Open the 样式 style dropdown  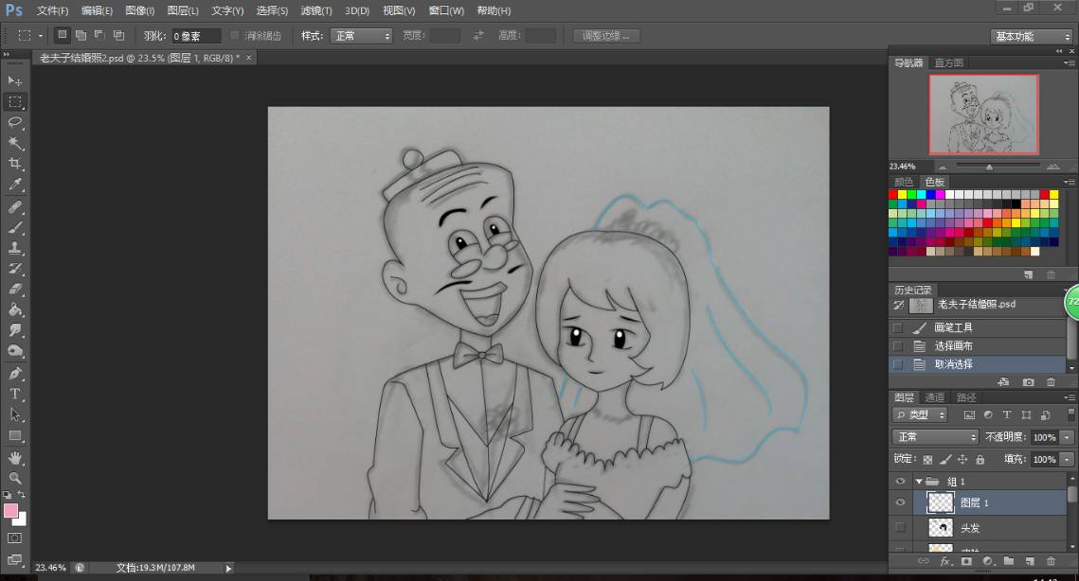tap(361, 36)
